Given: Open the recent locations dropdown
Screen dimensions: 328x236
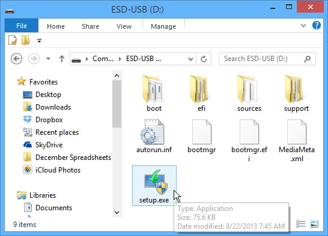Looking at the screenshot, I should (48, 59).
